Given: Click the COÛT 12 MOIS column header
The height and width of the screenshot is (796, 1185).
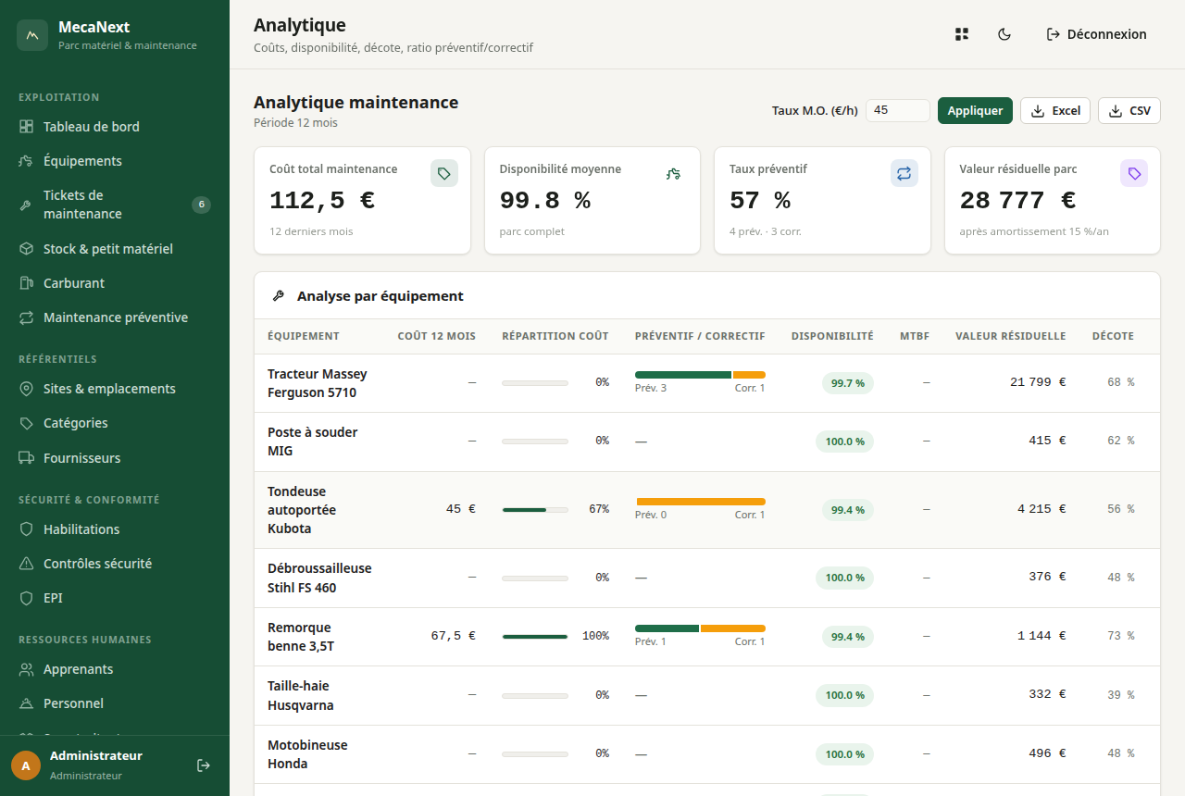Looking at the screenshot, I should (437, 336).
